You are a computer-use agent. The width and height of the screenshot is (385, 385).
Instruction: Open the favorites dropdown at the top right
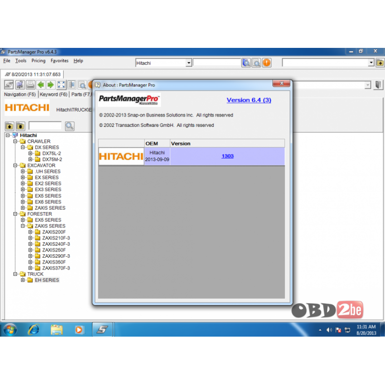[x=371, y=63]
